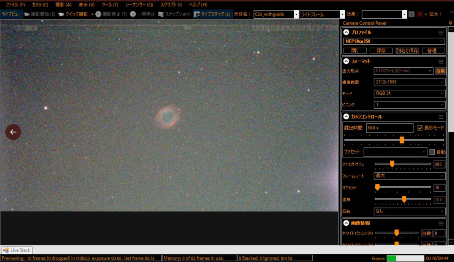
Task: Check the 自動 checkbox beside プリセット
Action: point(432,152)
